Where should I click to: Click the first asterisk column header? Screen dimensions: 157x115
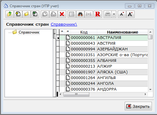click(x=62, y=32)
